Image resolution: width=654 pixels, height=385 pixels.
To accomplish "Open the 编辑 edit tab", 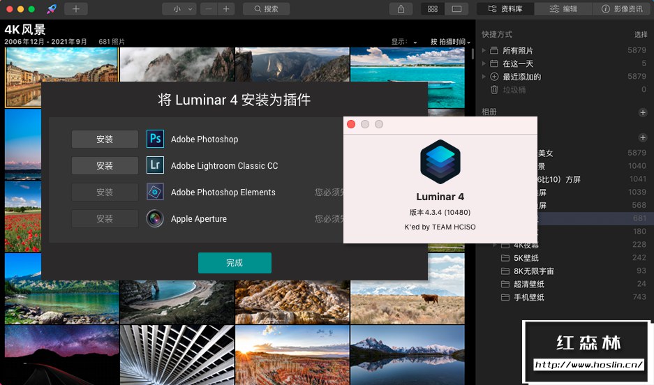I will click(563, 9).
